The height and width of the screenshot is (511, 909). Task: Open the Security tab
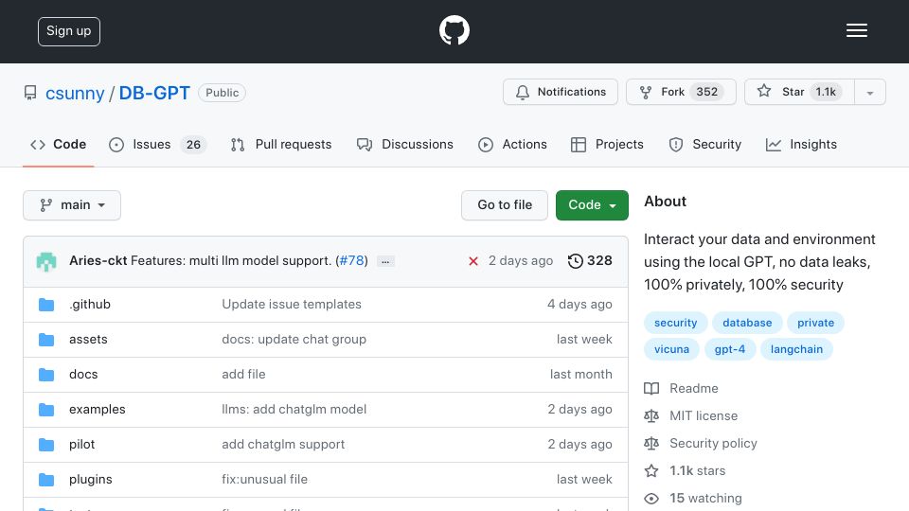click(704, 144)
